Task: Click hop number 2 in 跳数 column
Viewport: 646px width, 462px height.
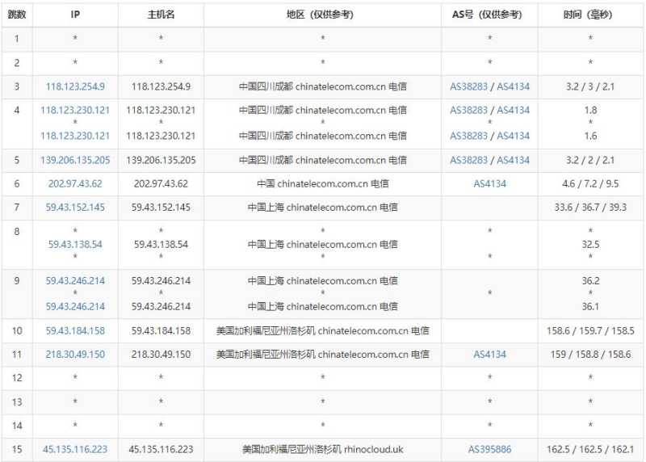Action: (17, 63)
